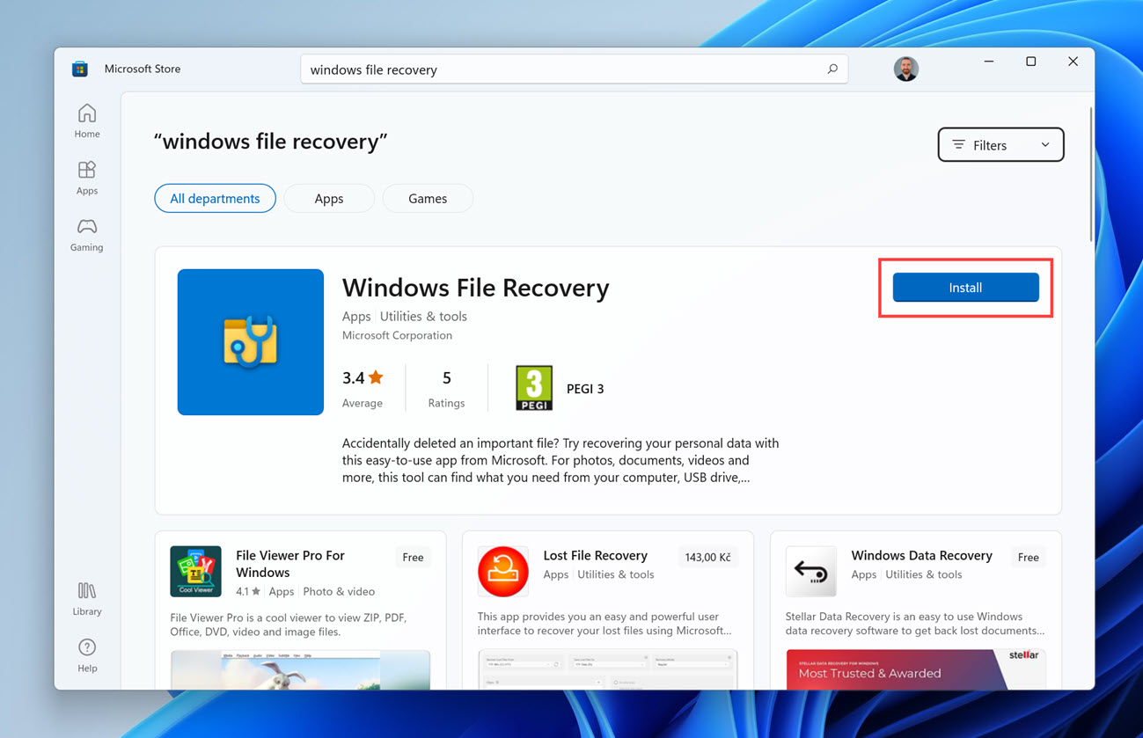Screen dimensions: 1143x738
Task: Open the Home section in sidebar
Action: (x=87, y=121)
